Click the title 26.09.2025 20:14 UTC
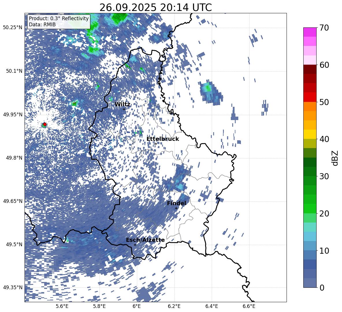Viewport: 342px width, 312px height. [155, 8]
